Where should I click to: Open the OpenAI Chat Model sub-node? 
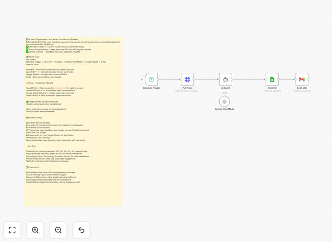(225, 102)
